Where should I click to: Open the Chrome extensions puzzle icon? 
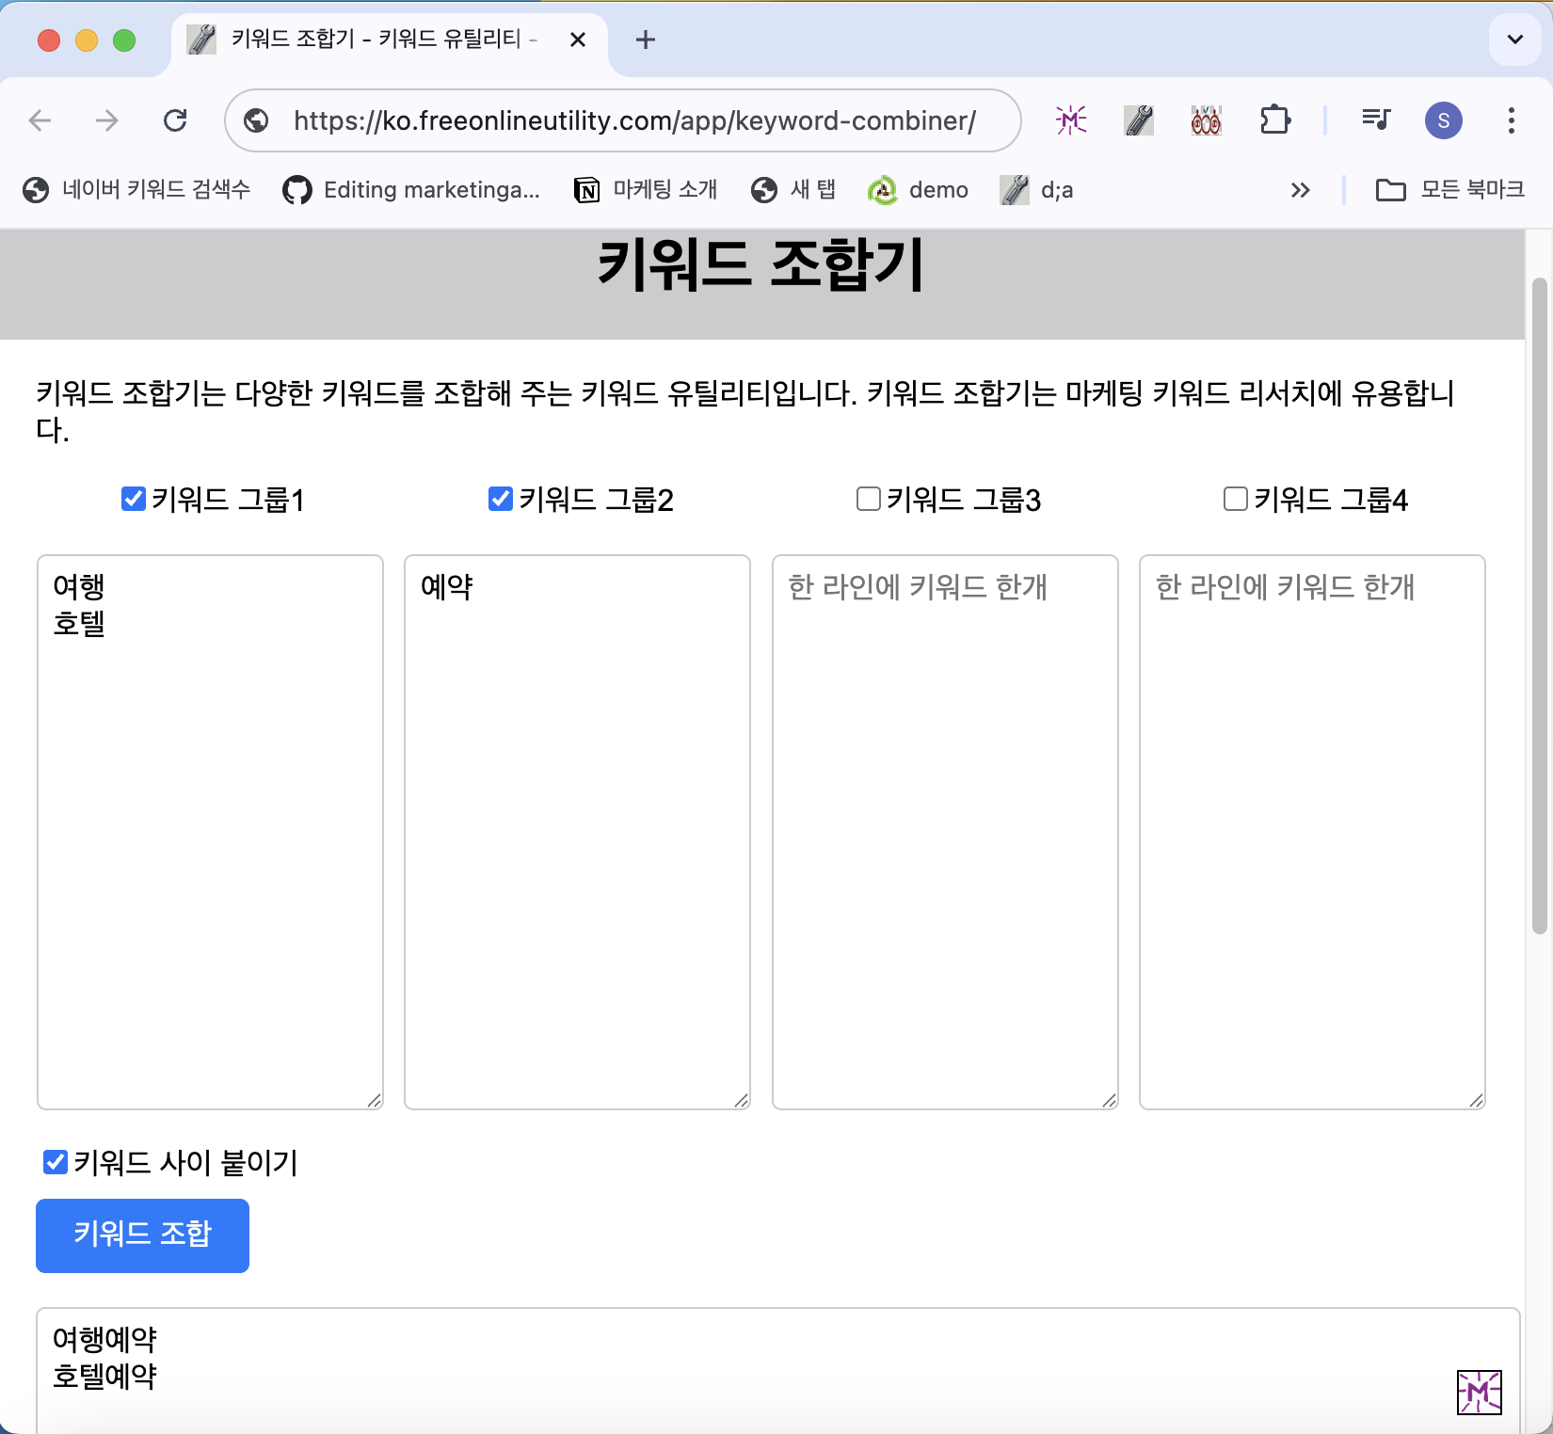click(x=1274, y=120)
